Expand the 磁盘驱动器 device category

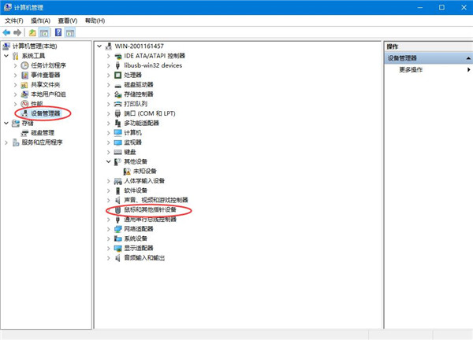click(x=108, y=84)
